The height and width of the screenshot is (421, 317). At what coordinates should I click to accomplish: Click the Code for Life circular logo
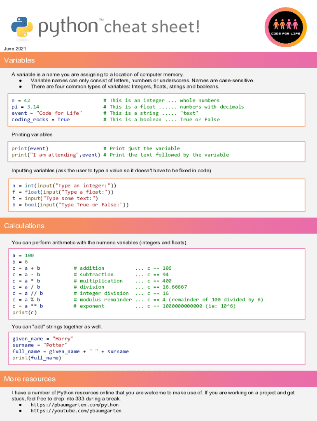286,27
